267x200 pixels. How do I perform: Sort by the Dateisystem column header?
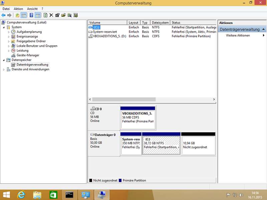click(x=160, y=22)
